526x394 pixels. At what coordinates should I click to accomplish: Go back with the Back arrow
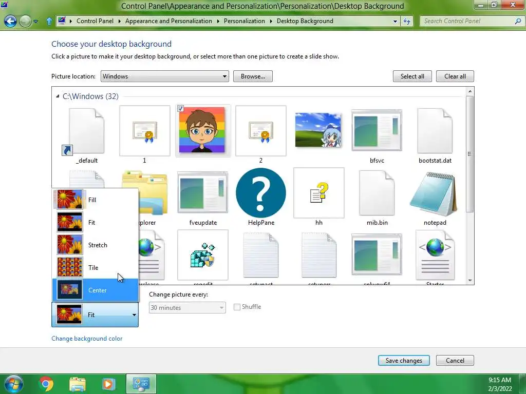[10, 21]
